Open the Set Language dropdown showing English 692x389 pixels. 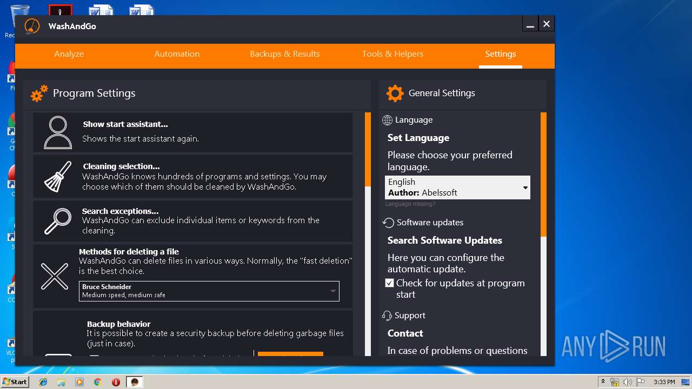(457, 187)
